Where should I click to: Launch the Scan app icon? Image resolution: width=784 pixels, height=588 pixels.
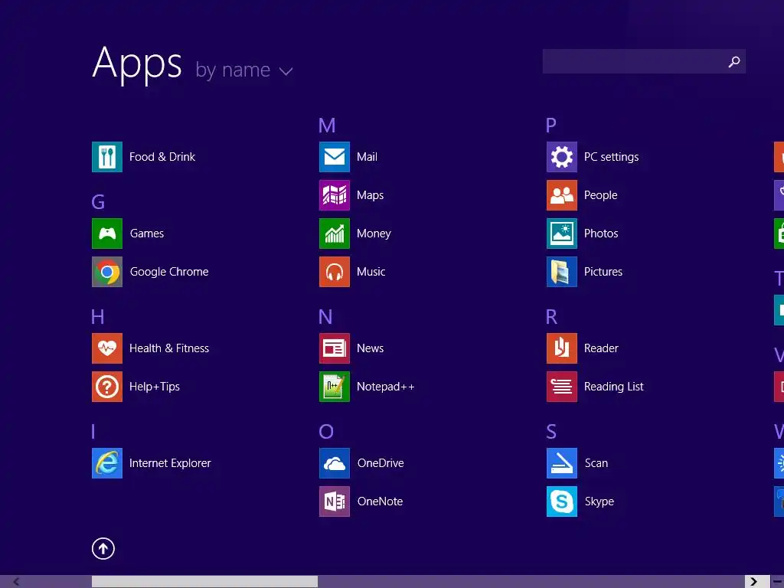(562, 463)
